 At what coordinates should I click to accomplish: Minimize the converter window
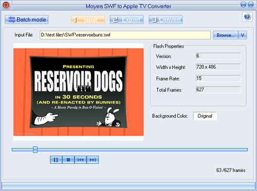243,5
